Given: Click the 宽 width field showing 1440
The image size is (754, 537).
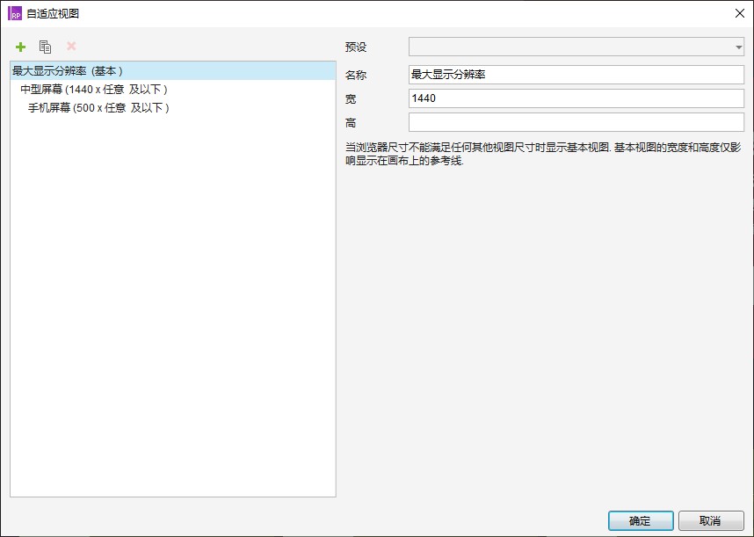Looking at the screenshot, I should (576, 98).
